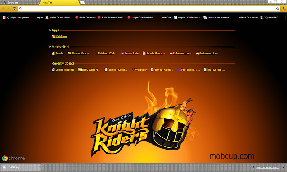This screenshot has width=287, height=172.
Task: Open the wrench settings menu
Action: [284, 9]
